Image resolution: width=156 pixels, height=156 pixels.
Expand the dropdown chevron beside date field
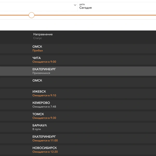tap(75, 5)
